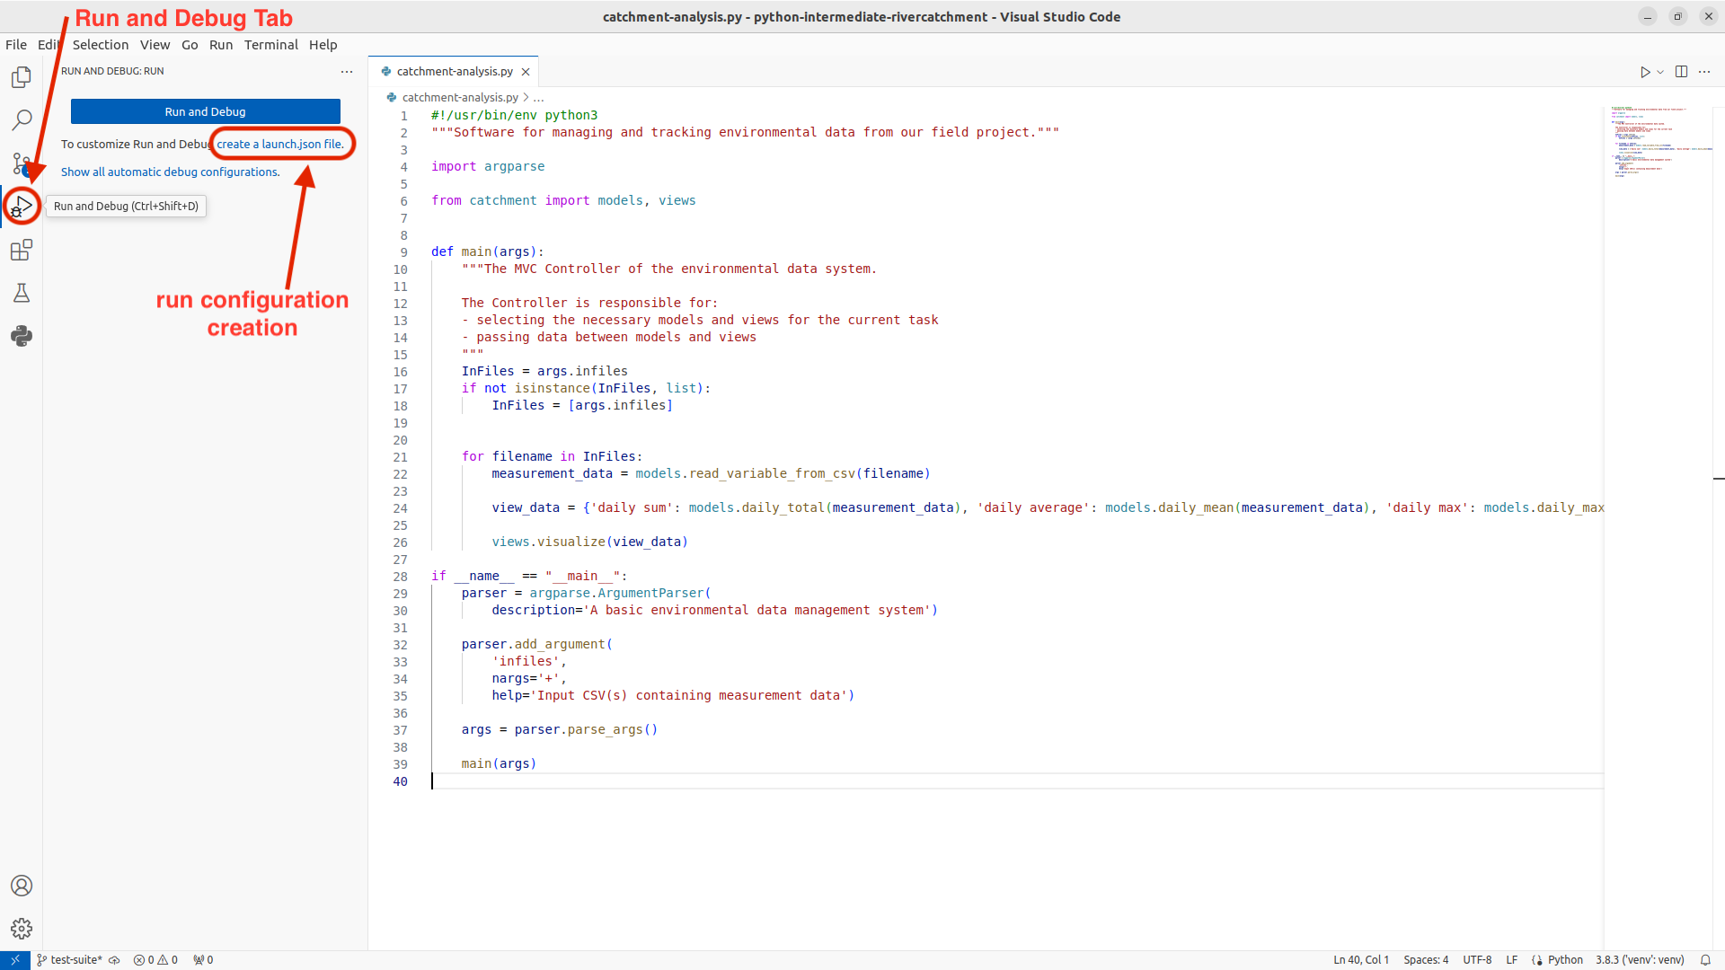Open the Testing flask icon
This screenshot has height=970, width=1725.
point(22,293)
